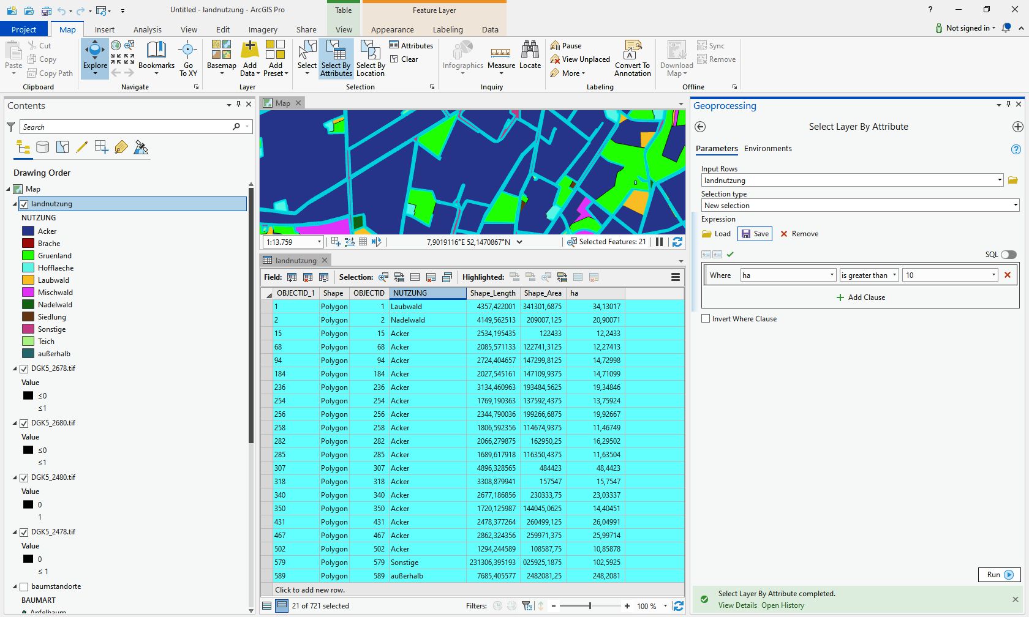Switch to the Environments tab
Viewport: 1029px width, 617px height.
pyautogui.click(x=767, y=149)
